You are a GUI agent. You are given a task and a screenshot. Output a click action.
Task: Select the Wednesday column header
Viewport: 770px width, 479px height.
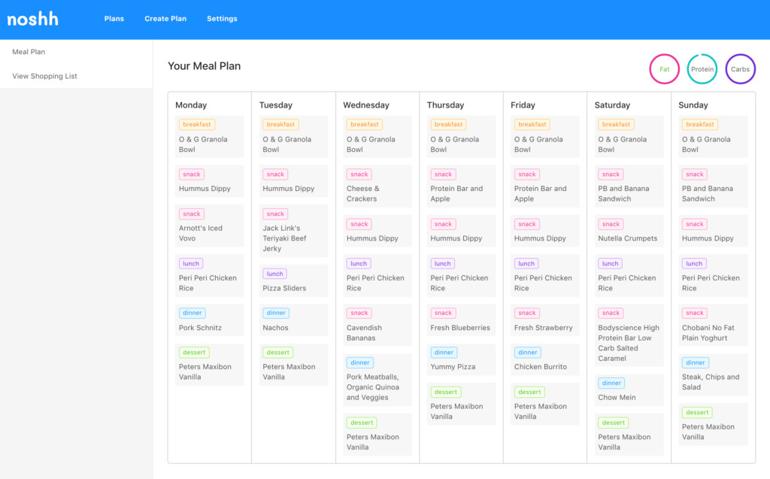pyautogui.click(x=366, y=105)
